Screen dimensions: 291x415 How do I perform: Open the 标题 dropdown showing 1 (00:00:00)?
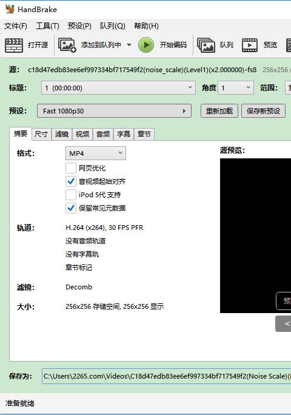[118, 88]
